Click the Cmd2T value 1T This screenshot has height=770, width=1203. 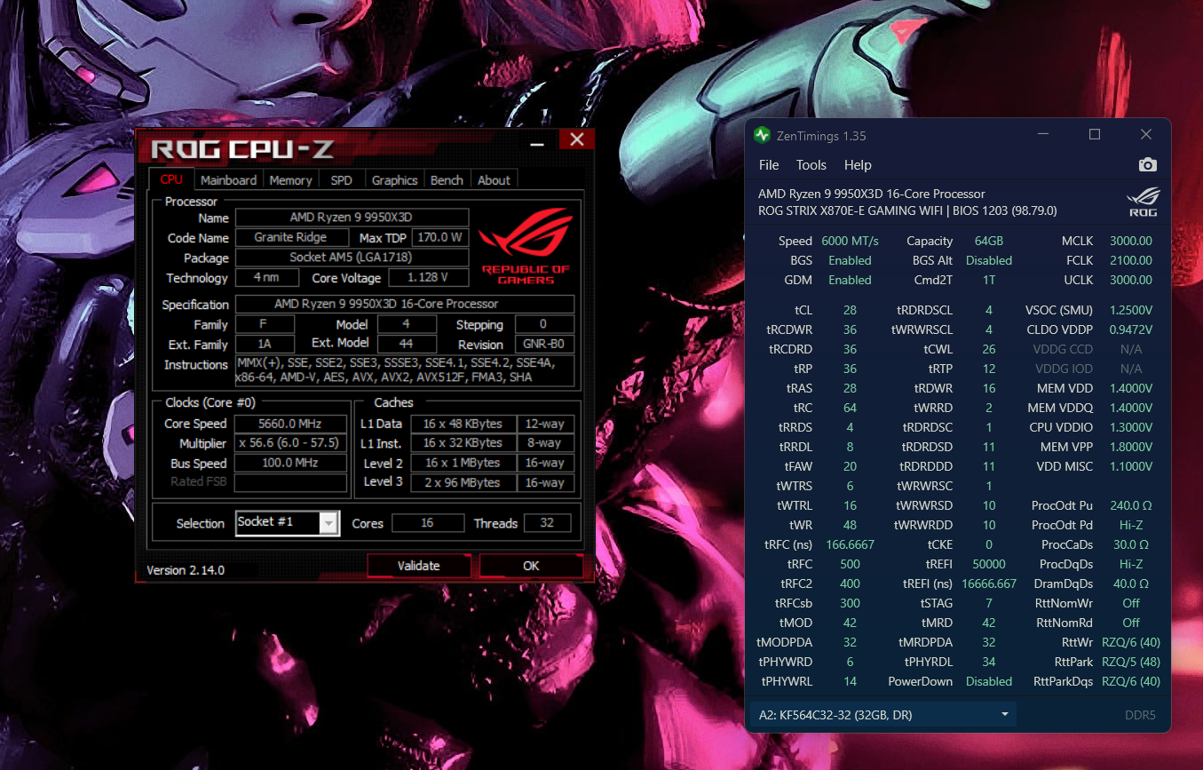pos(988,280)
